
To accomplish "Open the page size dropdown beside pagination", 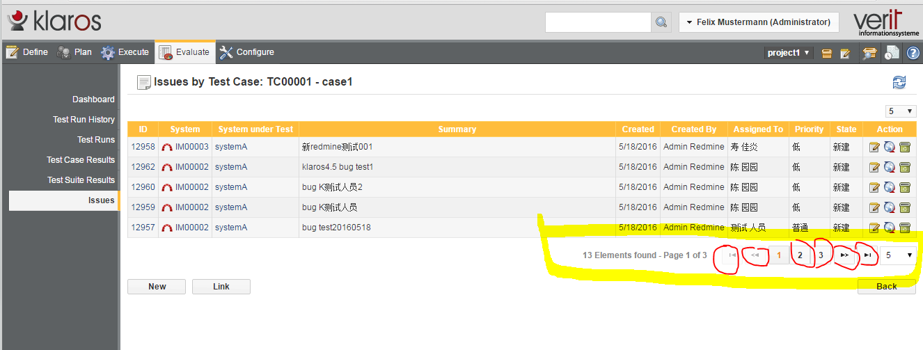I will 898,255.
